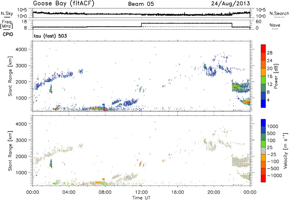Click the "-100" velocity colorbar label
The image size is (289, 200).
tap(273, 161)
